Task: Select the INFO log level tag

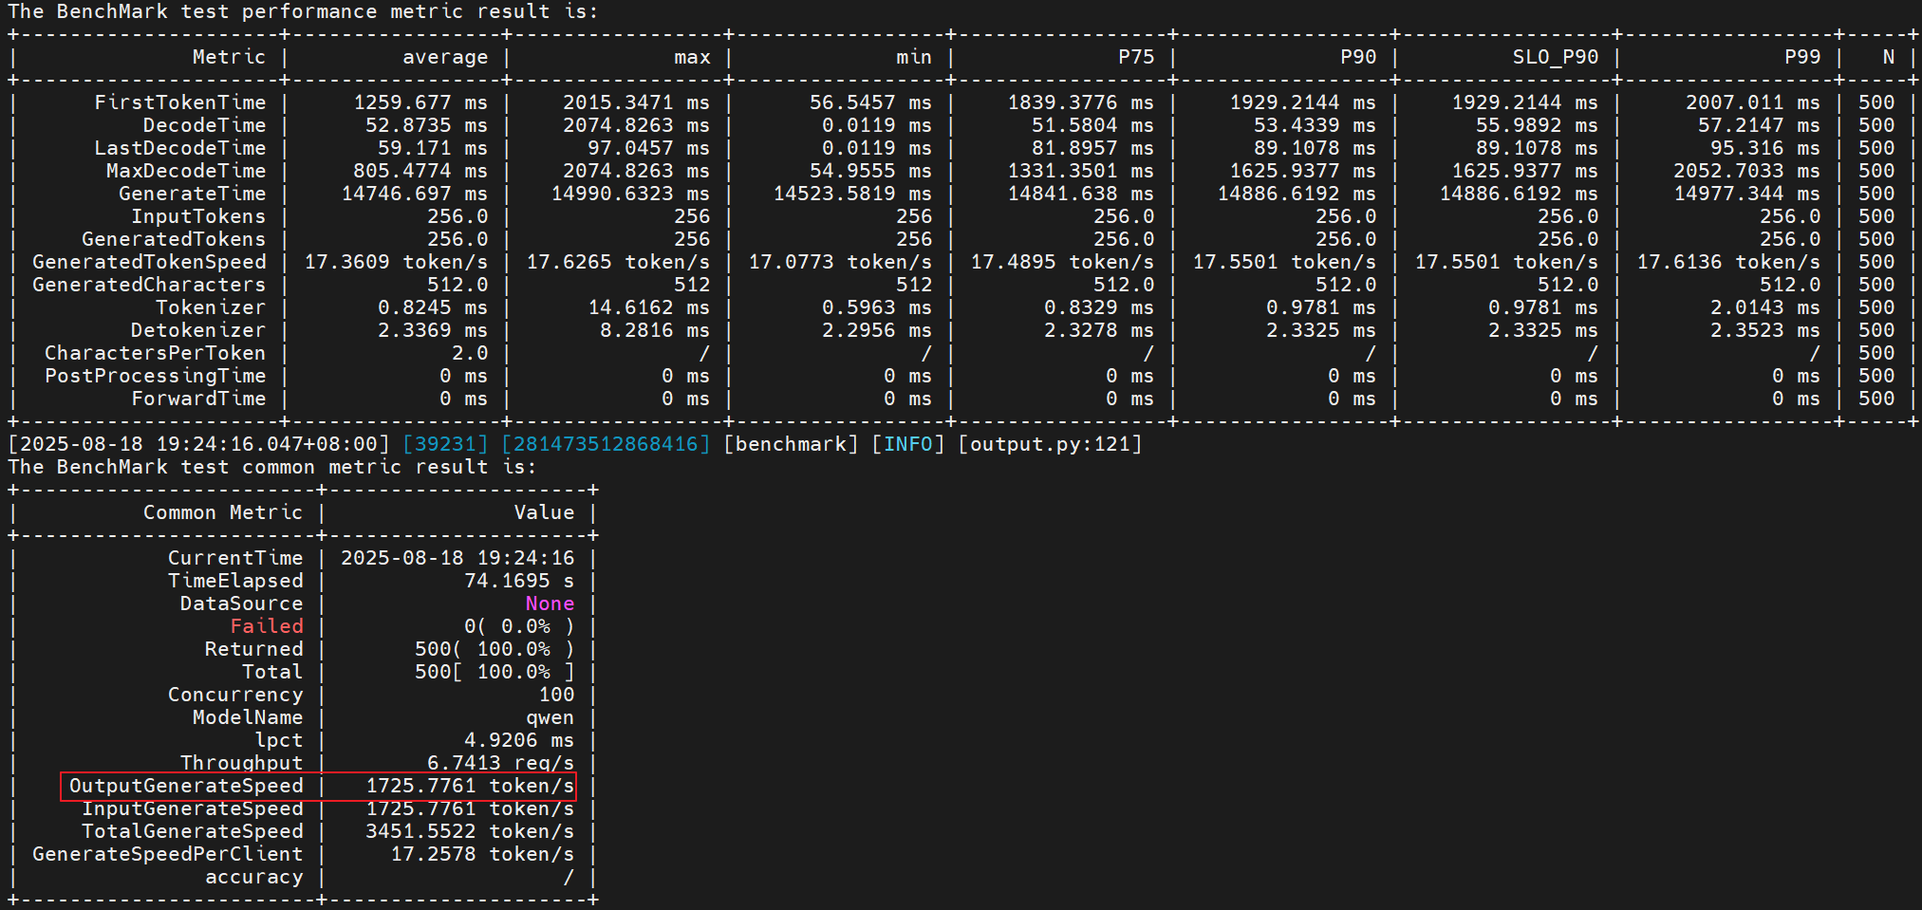Action: (x=908, y=444)
